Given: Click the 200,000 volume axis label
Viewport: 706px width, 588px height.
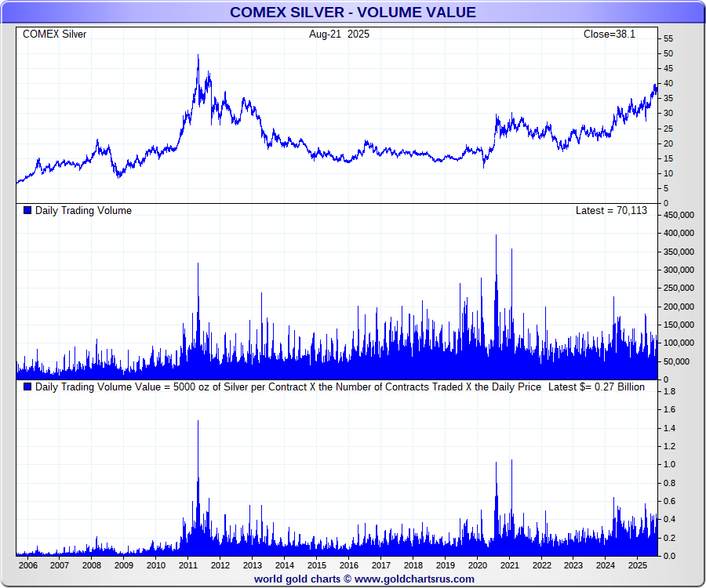Looking at the screenshot, I should pos(679,307).
